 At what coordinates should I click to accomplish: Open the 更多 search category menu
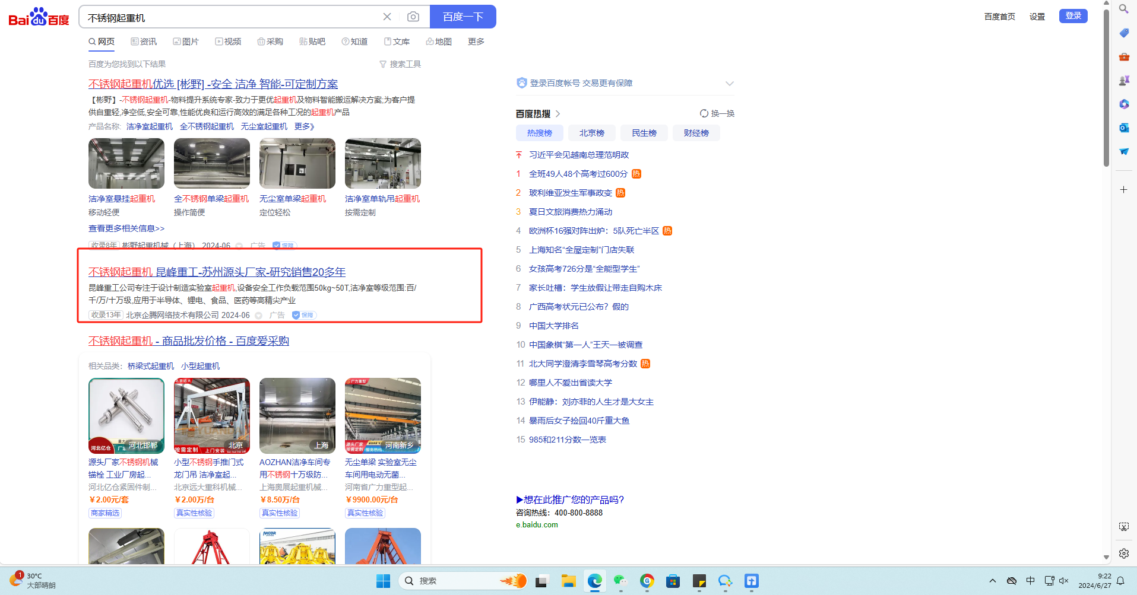[x=476, y=42]
